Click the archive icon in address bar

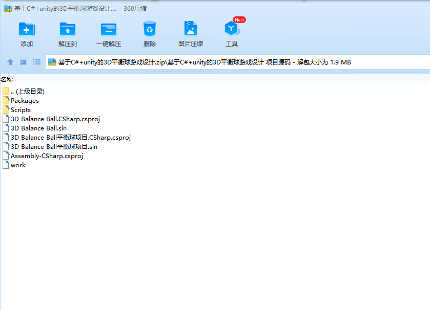[52, 62]
